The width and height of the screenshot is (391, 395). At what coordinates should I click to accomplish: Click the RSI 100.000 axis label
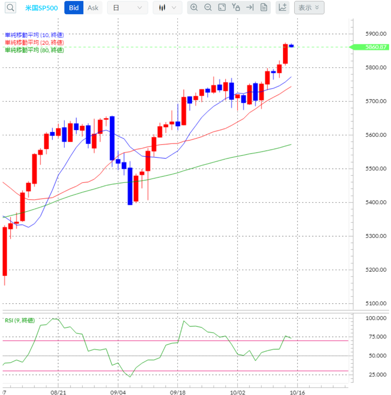click(x=376, y=318)
